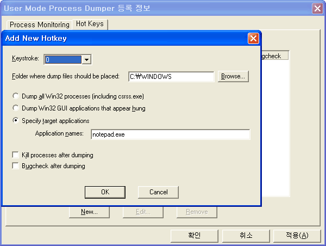Toggle Bugcheck after dumping checkbox

pos(15,166)
